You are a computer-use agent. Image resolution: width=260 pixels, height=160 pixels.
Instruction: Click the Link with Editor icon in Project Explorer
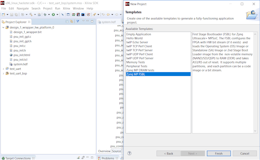(71, 21)
